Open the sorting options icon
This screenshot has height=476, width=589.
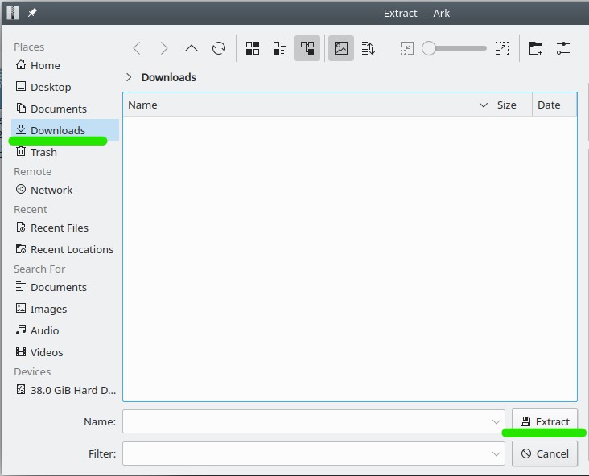[x=368, y=48]
